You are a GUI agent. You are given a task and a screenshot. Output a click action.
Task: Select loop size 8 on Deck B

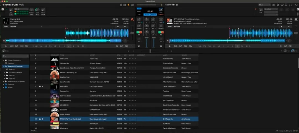(x=237, y=46)
